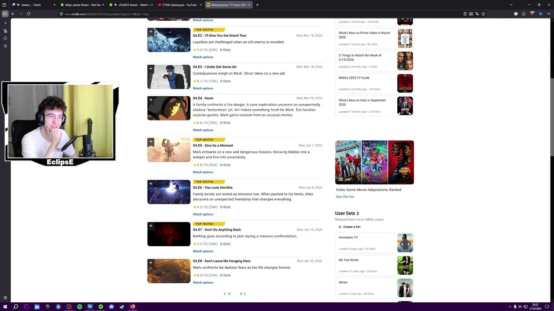The width and height of the screenshot is (554, 311).
Task: Open Spotify from the taskbar
Action: [x=80, y=307]
